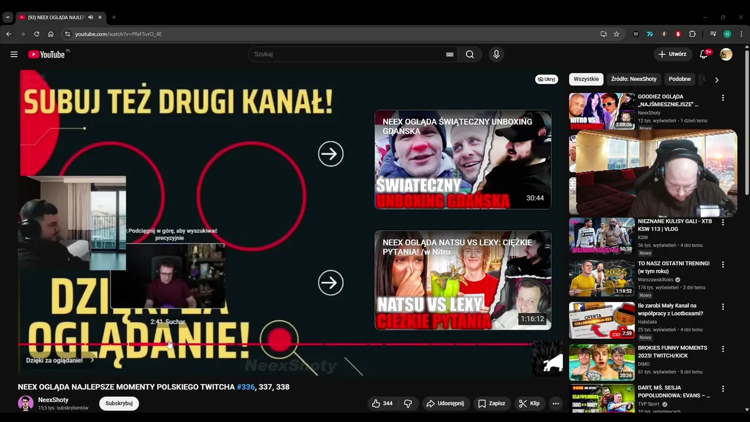Open the YouTube hamburger guide menu

14,55
